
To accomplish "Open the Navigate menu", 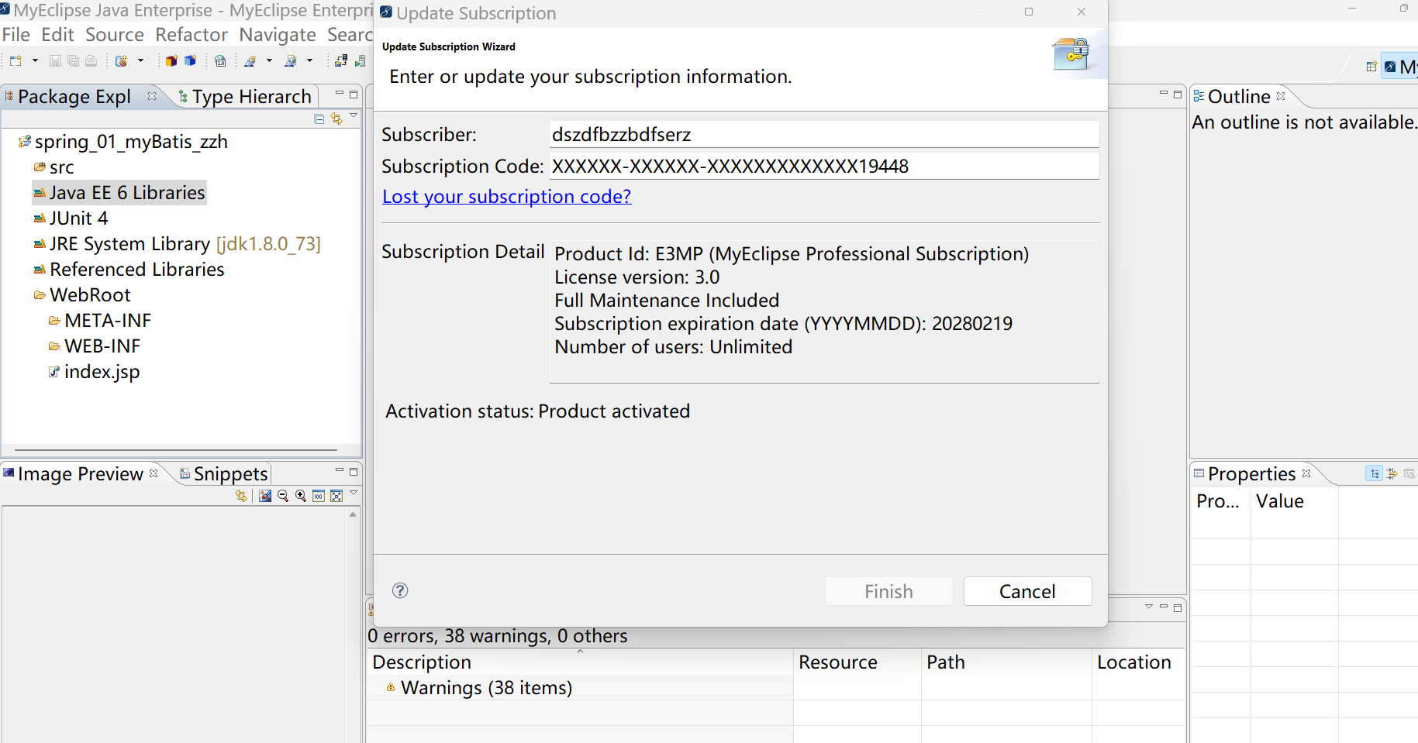I will [x=278, y=35].
